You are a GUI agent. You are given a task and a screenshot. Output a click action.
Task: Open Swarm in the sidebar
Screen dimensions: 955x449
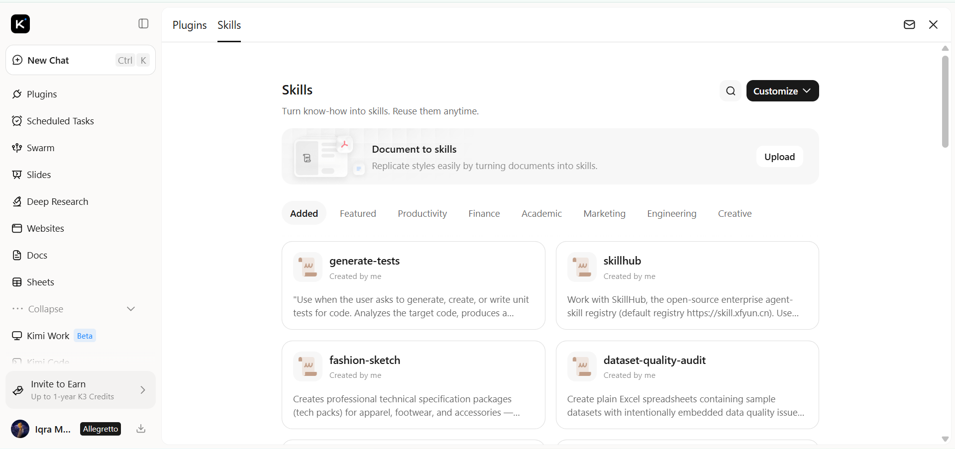[81, 148]
